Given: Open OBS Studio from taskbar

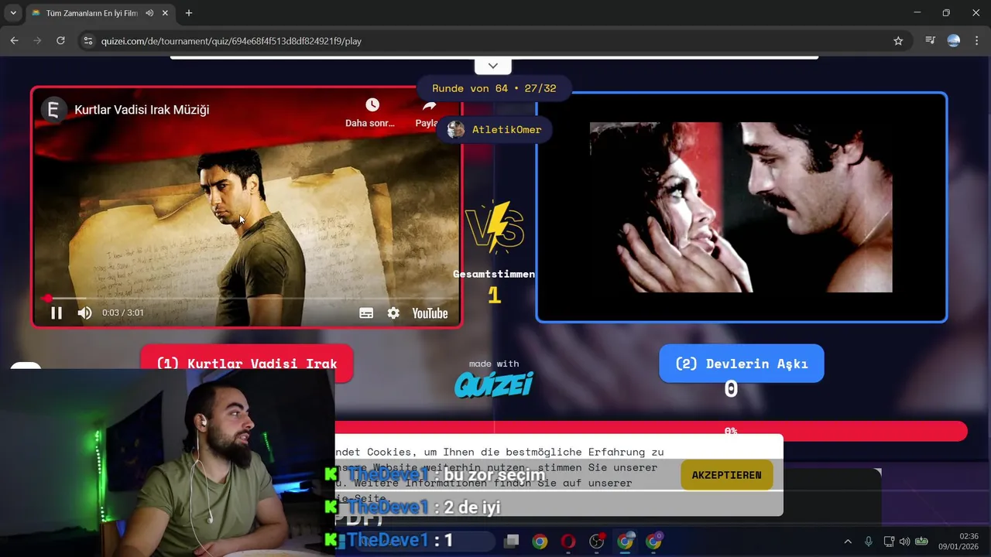Looking at the screenshot, I should 597,542.
